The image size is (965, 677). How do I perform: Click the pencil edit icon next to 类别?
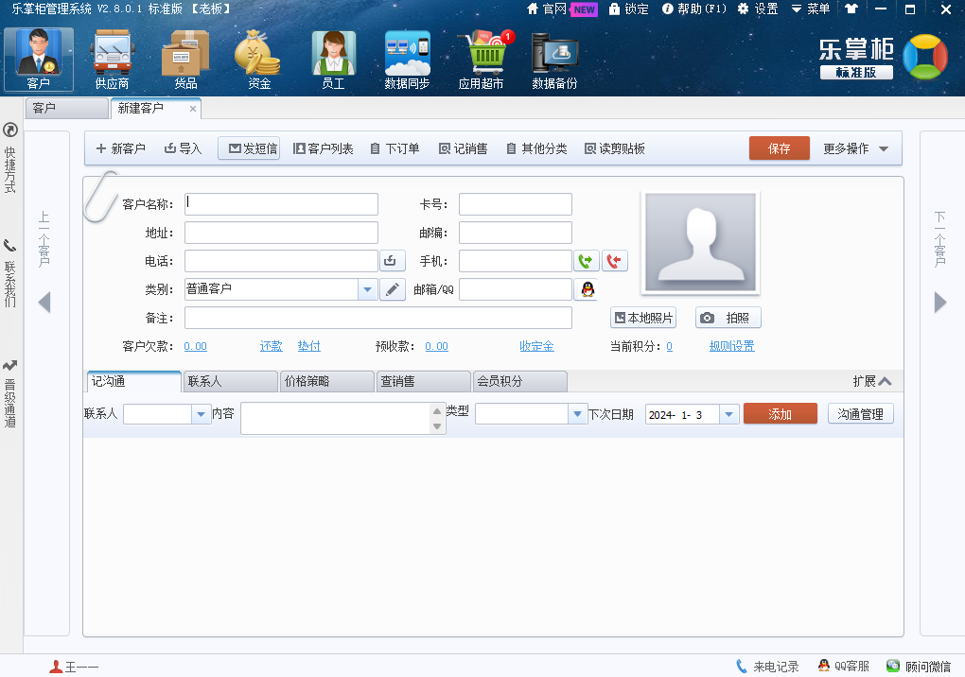tap(393, 290)
